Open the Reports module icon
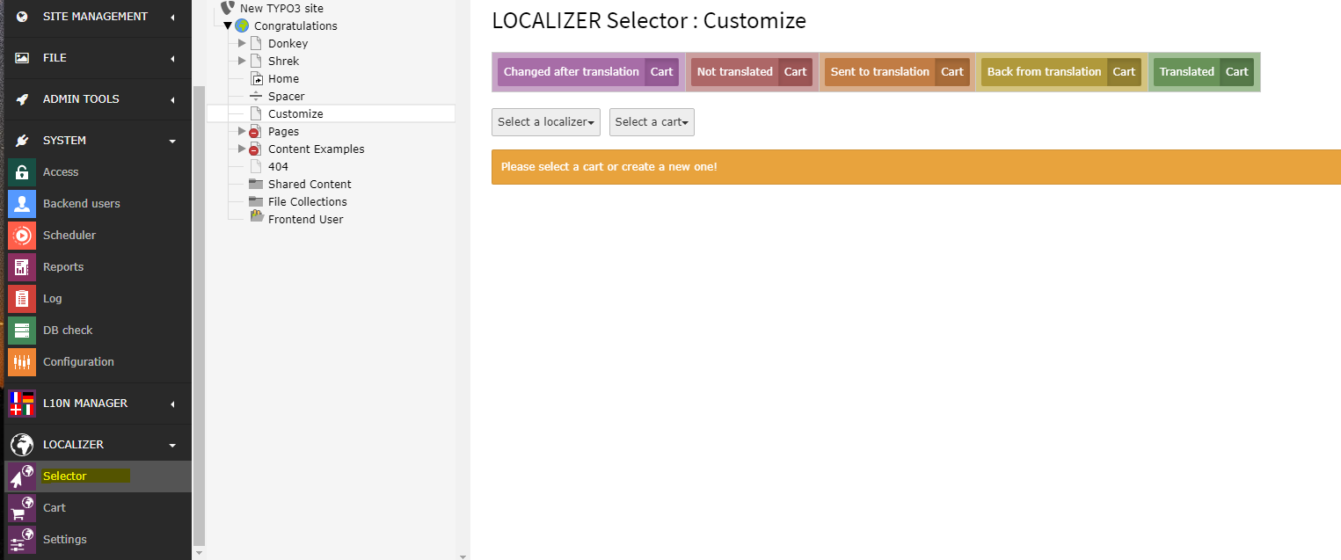This screenshot has width=1341, height=560. click(x=22, y=267)
